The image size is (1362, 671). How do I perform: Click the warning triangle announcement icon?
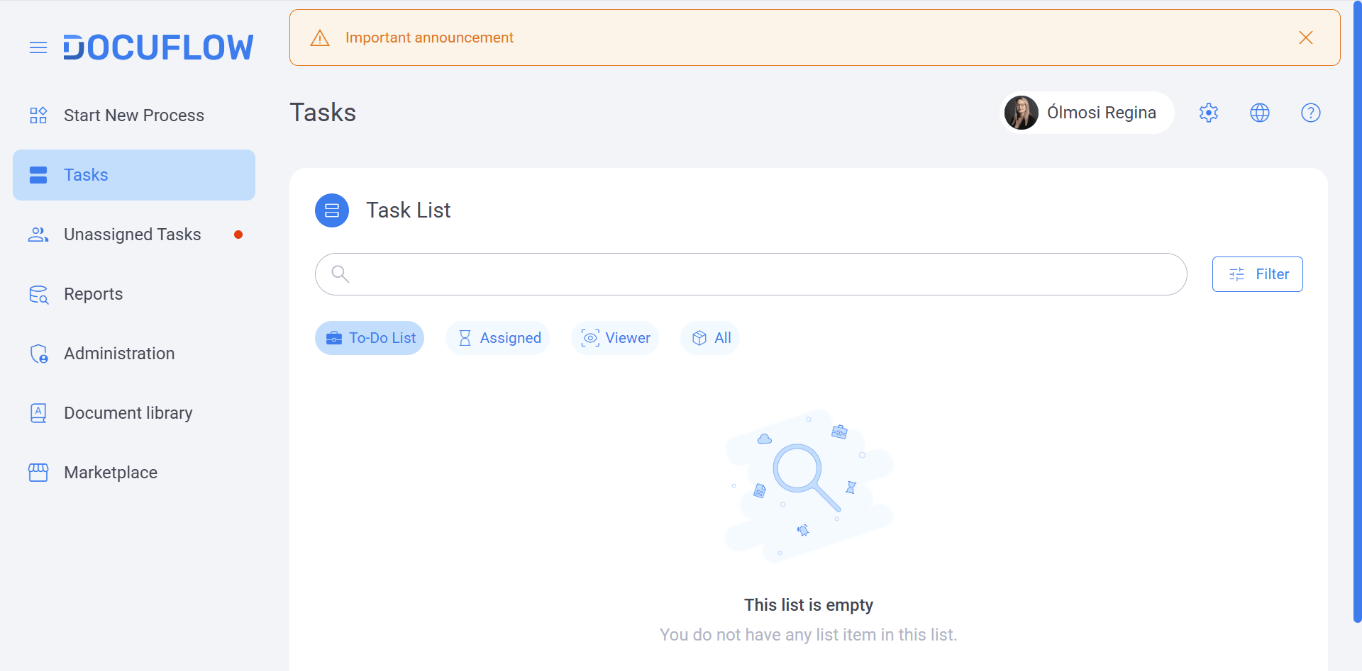[320, 38]
